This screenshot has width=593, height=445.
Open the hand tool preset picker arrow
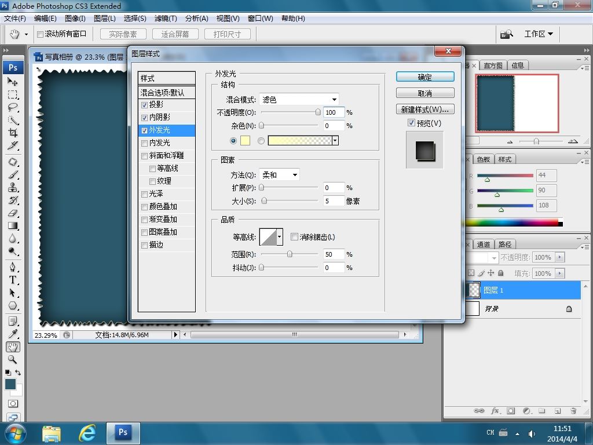tap(26, 34)
